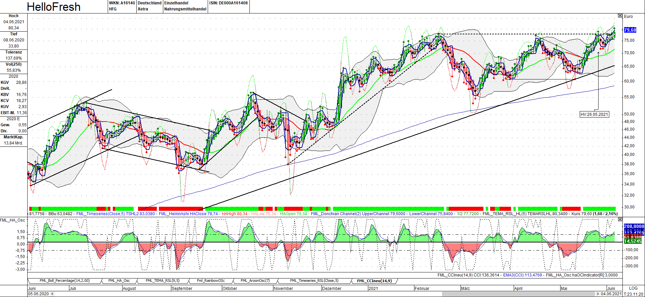Viewport: 645px width, 297px height.
Task: Select the FML_HA_Osc indicator tab
Action: (119, 281)
